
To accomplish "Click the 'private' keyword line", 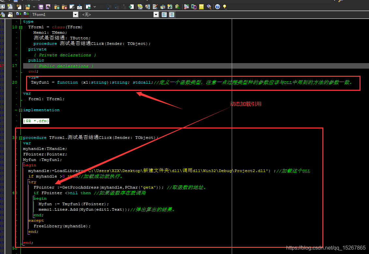I will (x=37, y=49).
